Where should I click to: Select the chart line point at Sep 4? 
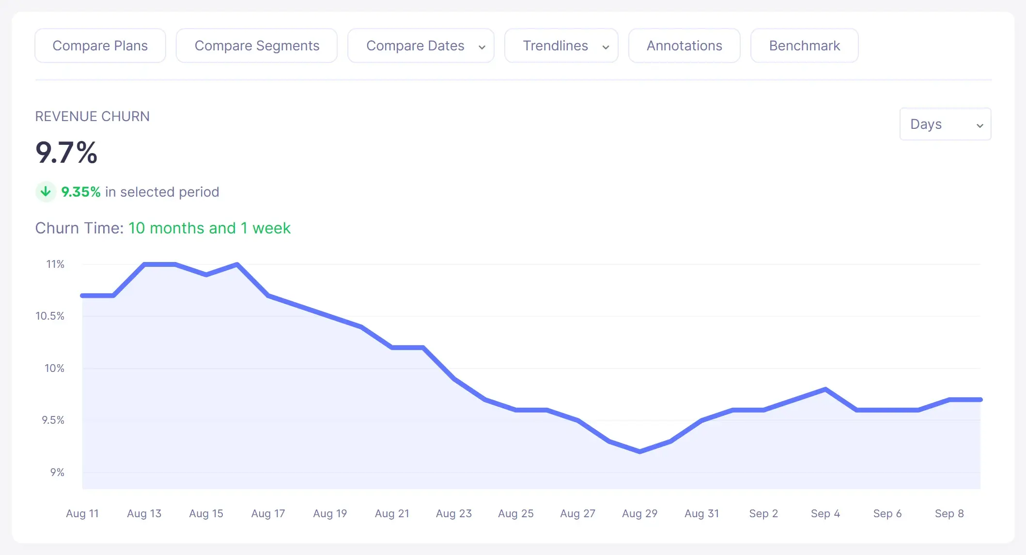pyautogui.click(x=826, y=389)
